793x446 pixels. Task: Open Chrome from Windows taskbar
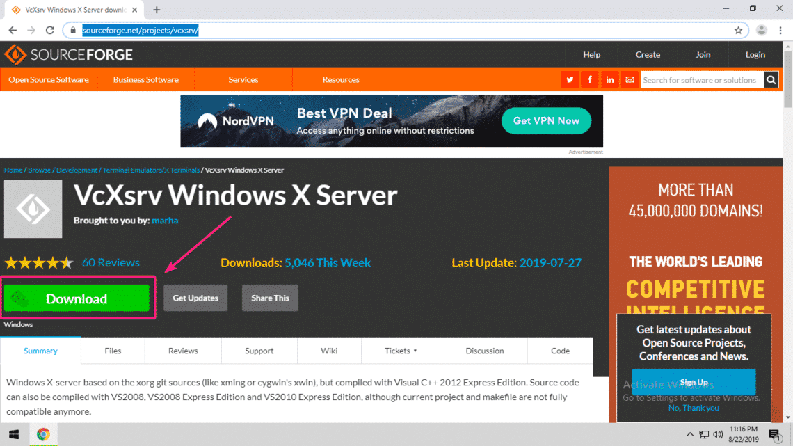(x=43, y=435)
